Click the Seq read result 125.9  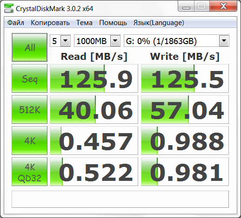(x=94, y=78)
